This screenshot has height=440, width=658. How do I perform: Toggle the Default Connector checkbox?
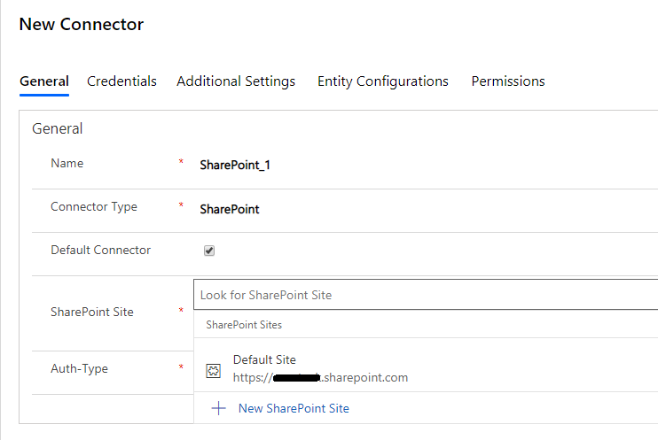coord(209,251)
